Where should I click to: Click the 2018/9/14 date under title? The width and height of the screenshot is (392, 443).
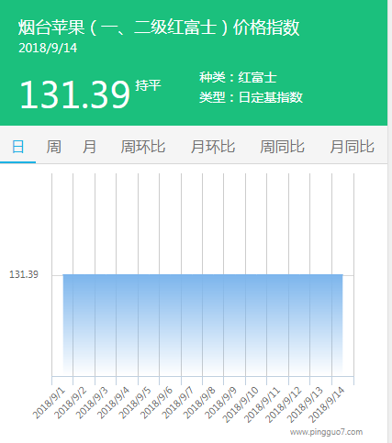click(48, 48)
